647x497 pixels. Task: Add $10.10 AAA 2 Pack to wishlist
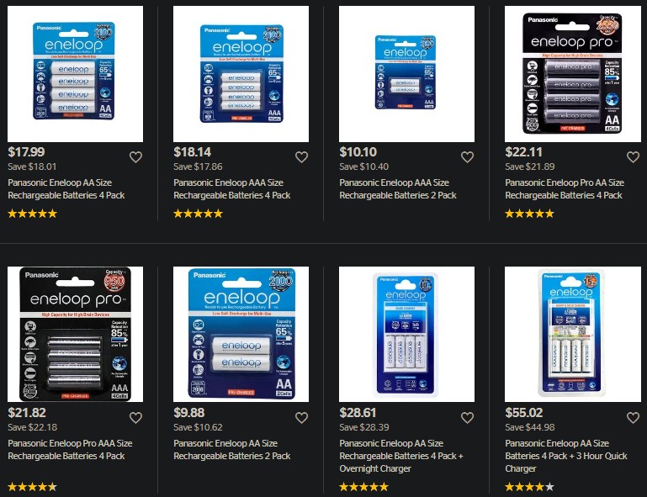[467, 157]
